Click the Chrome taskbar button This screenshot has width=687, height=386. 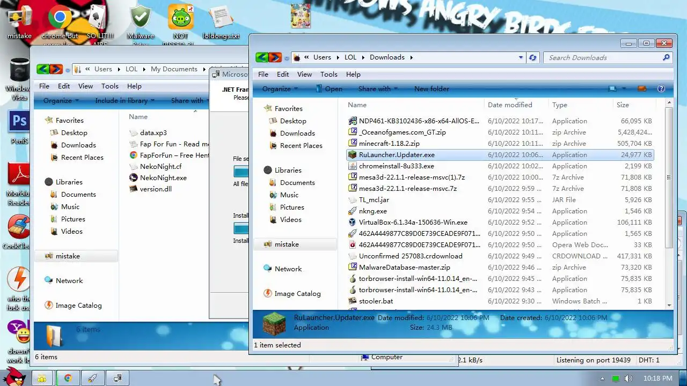click(68, 378)
